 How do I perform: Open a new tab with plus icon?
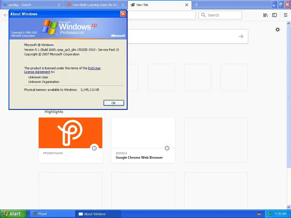(196, 5)
